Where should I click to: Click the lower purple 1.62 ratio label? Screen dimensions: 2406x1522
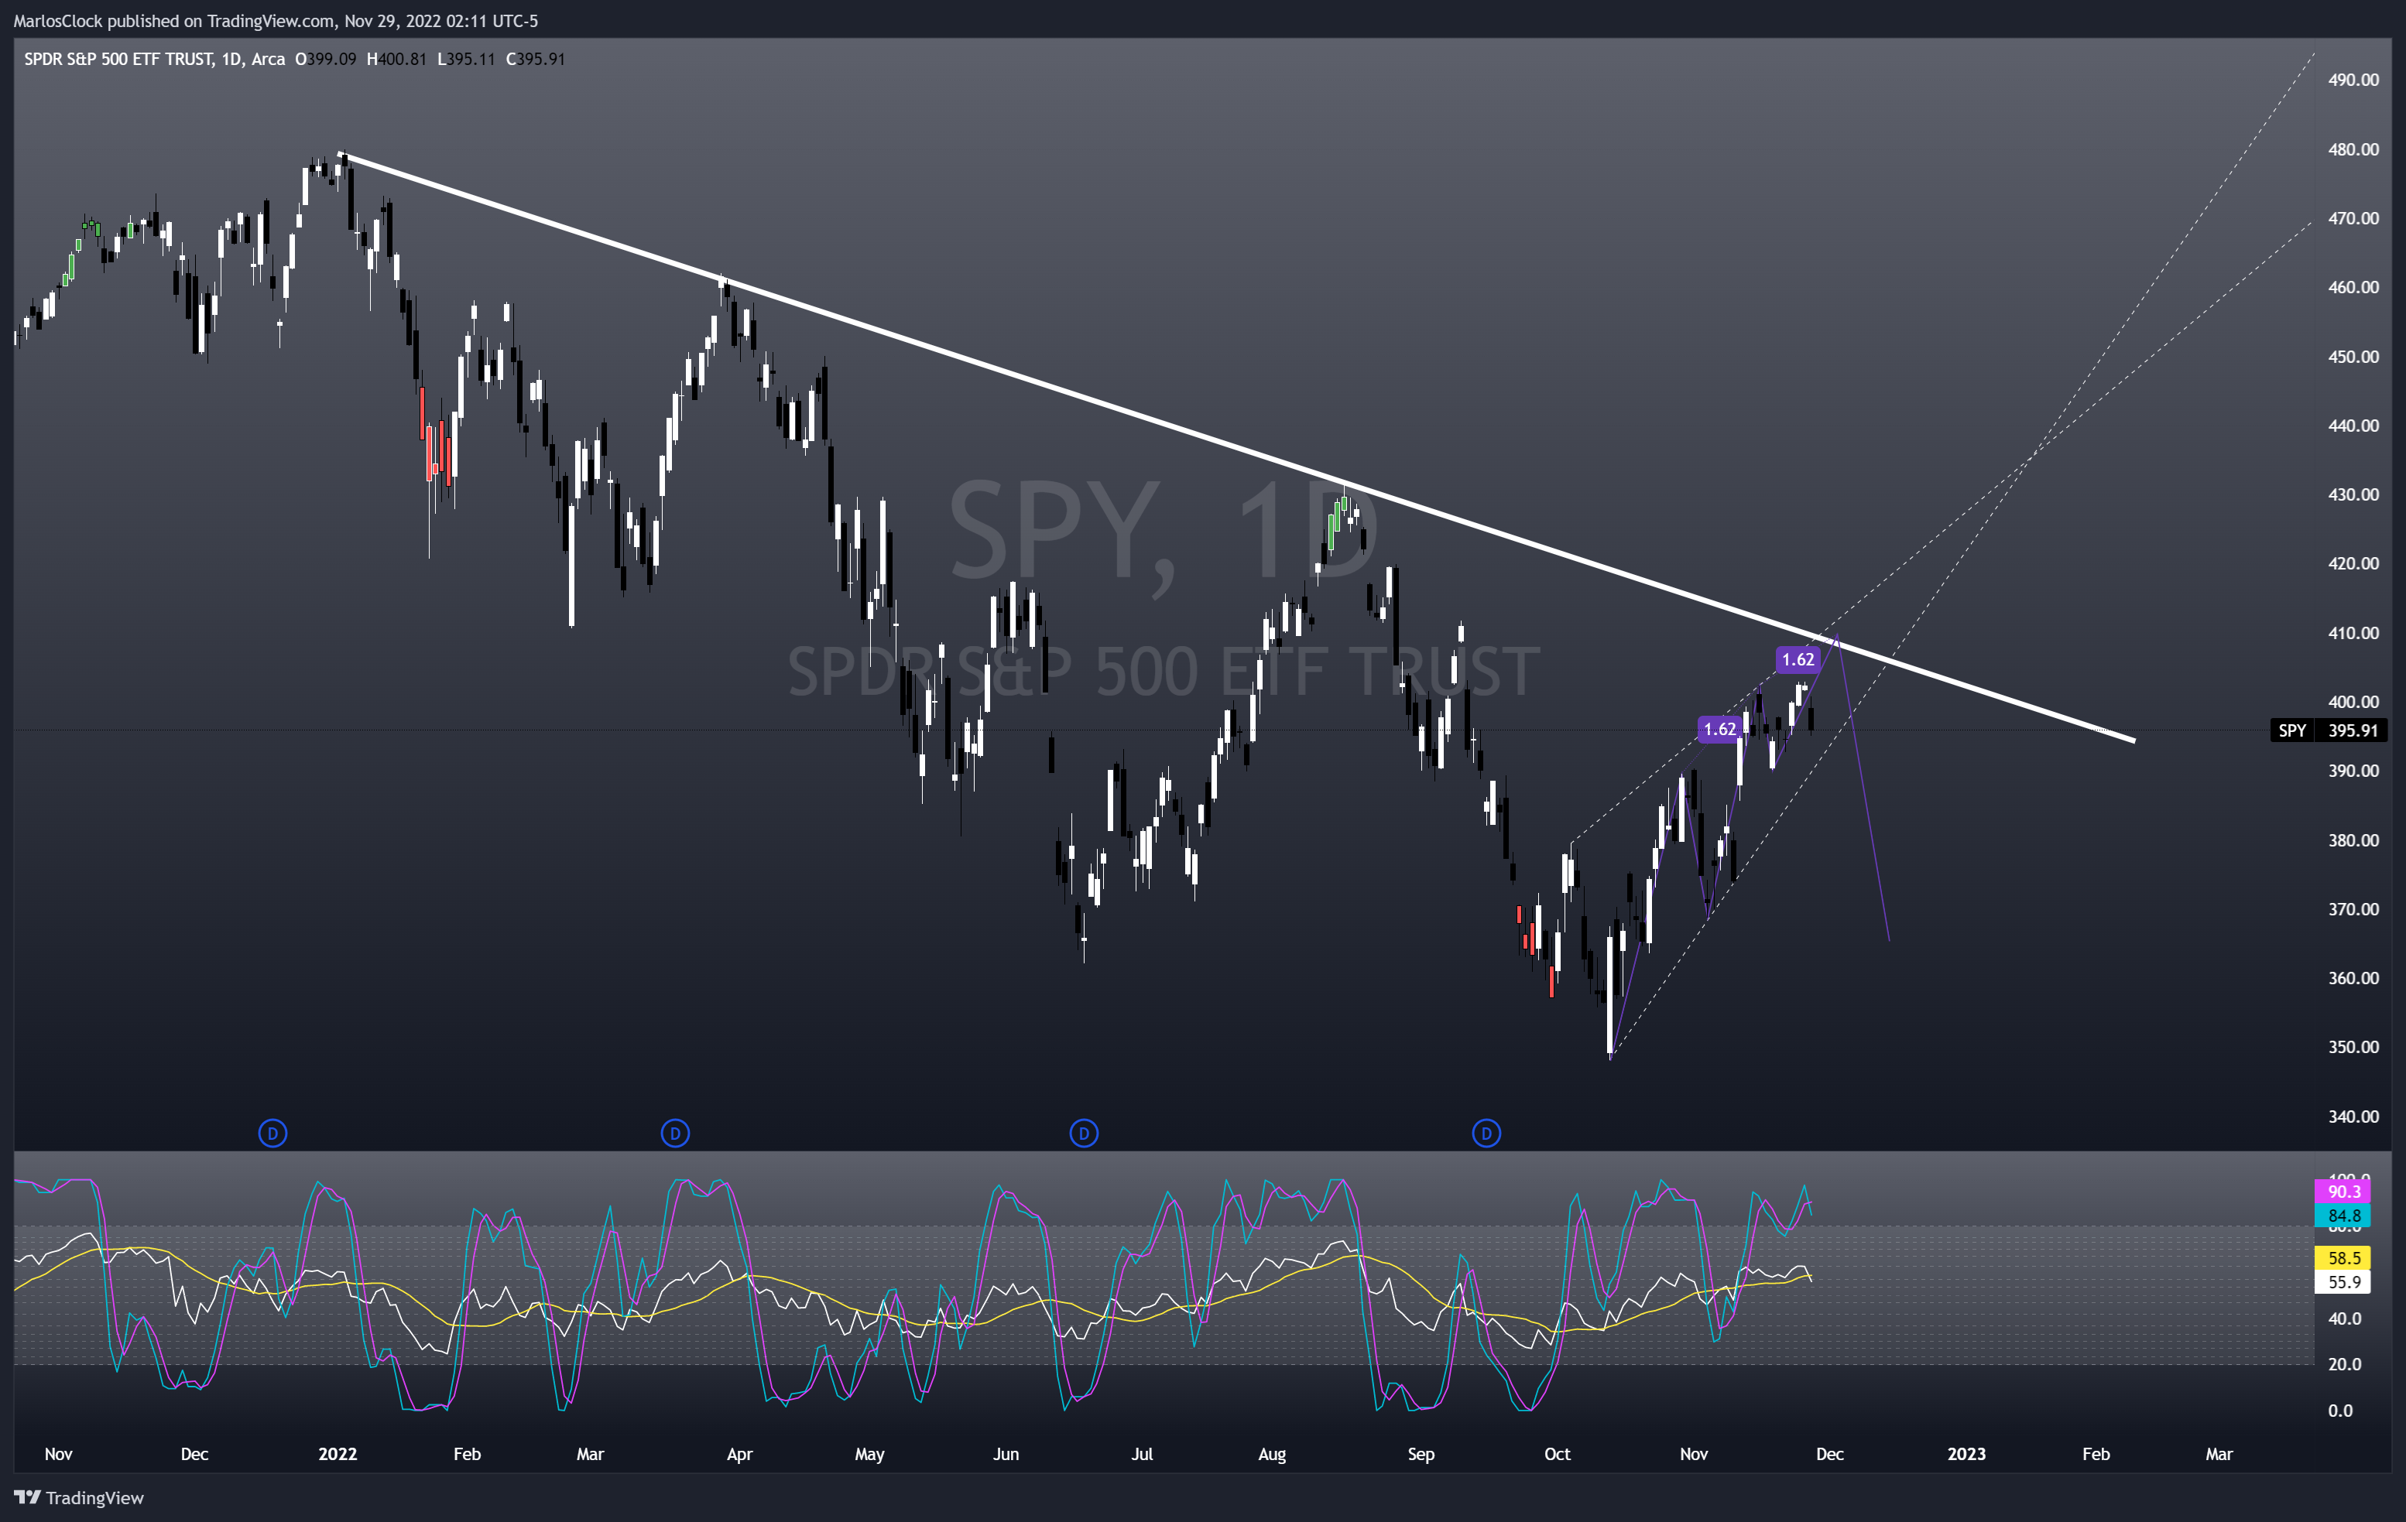pos(1719,729)
